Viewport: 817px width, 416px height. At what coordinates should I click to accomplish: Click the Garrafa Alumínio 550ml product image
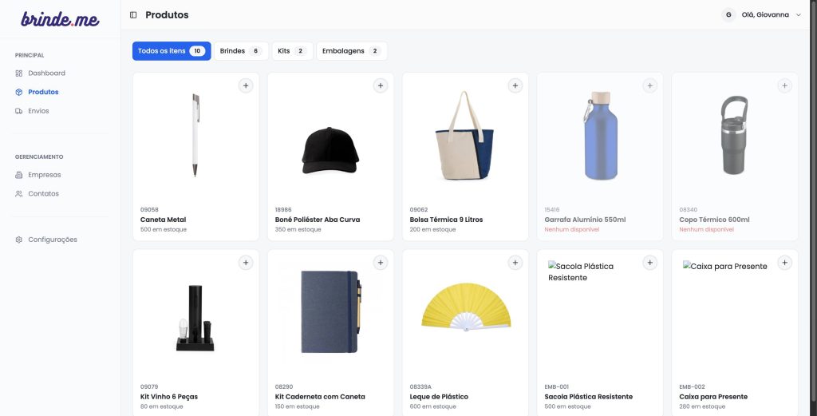(600, 134)
